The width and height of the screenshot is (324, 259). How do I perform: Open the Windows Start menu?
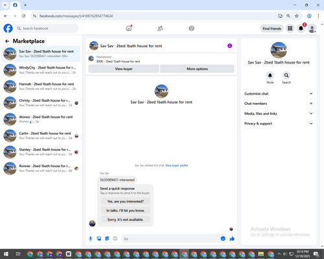click(x=6, y=254)
